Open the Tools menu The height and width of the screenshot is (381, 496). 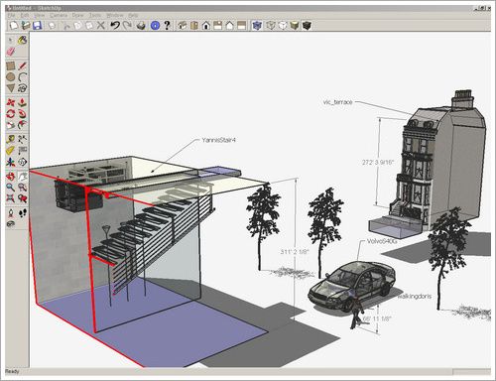[x=95, y=15]
